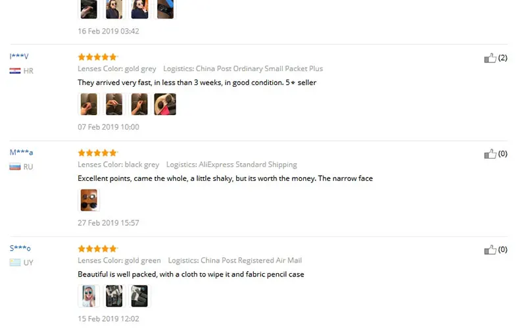Click thumbs-up icon on S***o's review
The height and width of the screenshot is (331, 526).
(490, 250)
